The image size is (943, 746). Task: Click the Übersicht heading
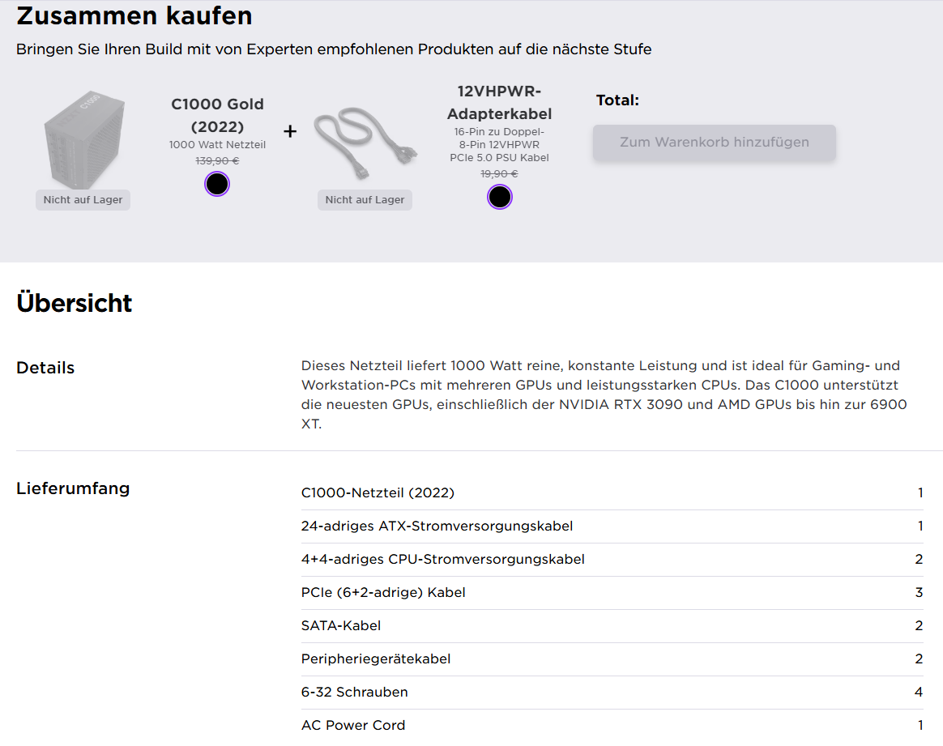coord(75,302)
